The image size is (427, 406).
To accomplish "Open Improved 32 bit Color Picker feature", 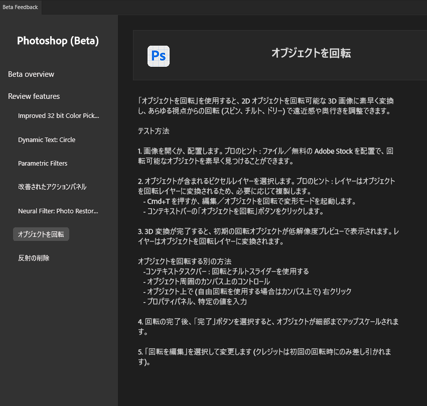I will tap(59, 116).
